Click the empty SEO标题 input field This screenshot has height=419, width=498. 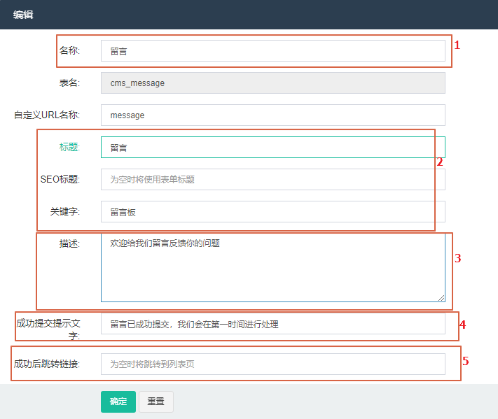point(273,180)
